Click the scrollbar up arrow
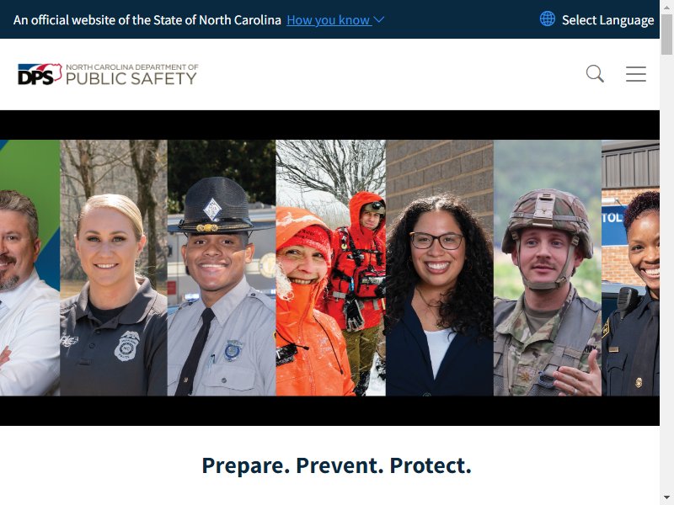Image resolution: width=674 pixels, height=505 pixels. [x=666, y=7]
